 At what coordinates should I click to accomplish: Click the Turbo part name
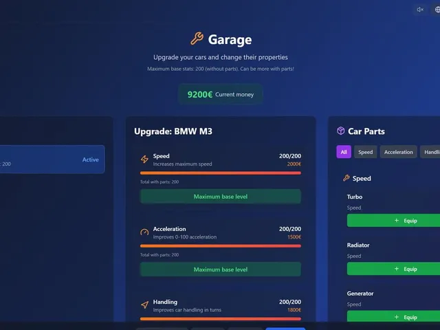pos(355,197)
